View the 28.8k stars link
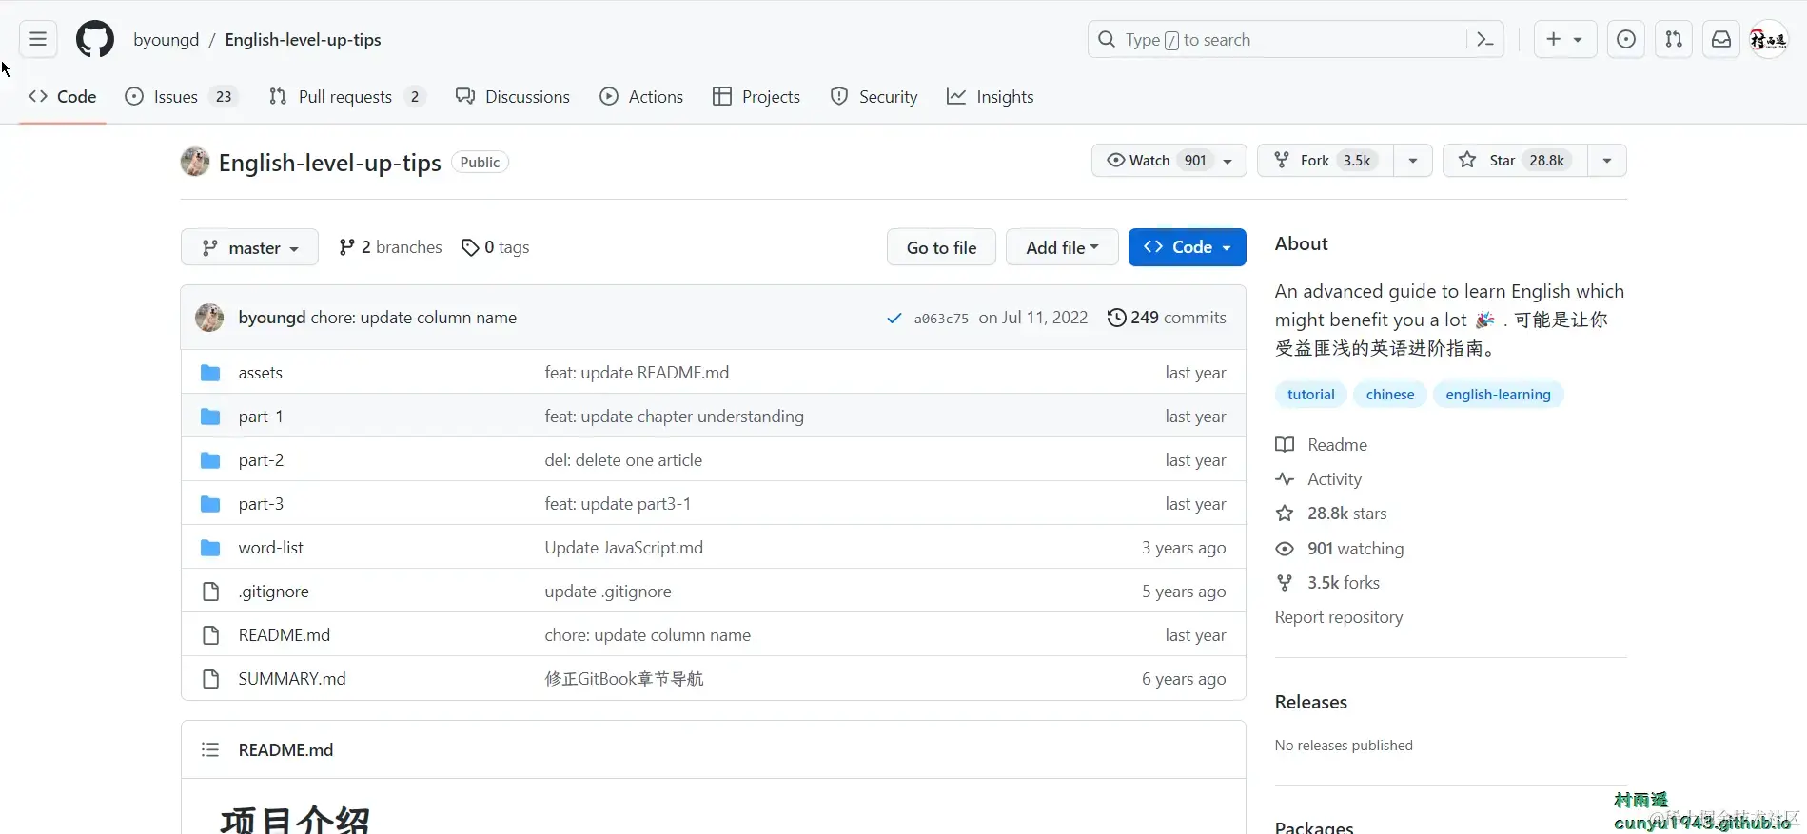 pyautogui.click(x=1330, y=514)
